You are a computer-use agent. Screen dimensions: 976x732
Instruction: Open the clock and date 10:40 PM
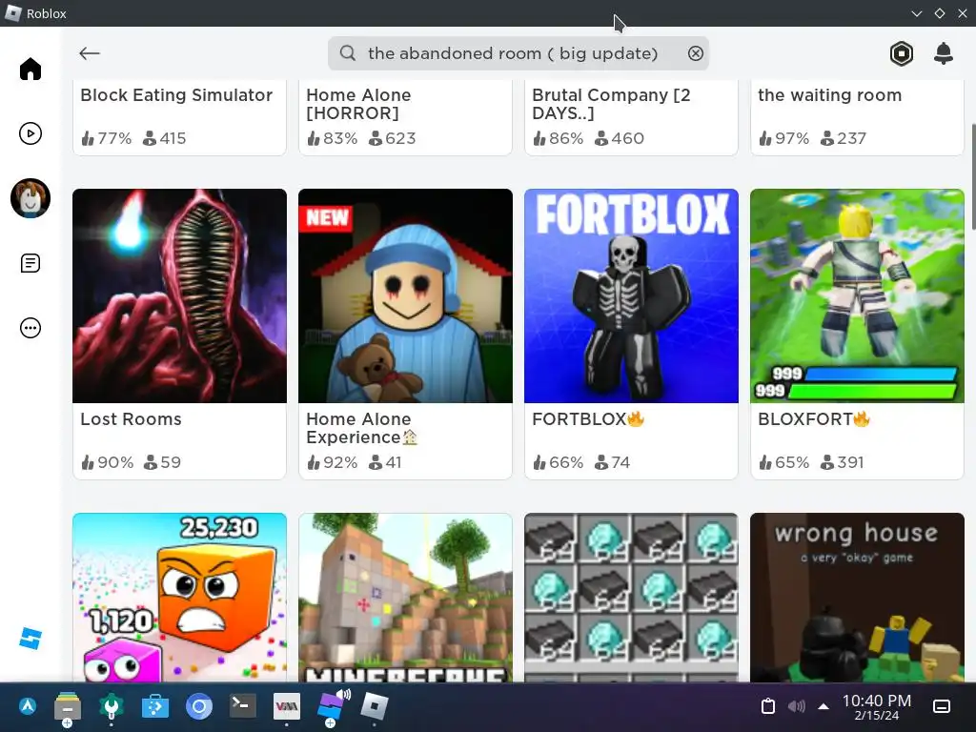coord(877,707)
